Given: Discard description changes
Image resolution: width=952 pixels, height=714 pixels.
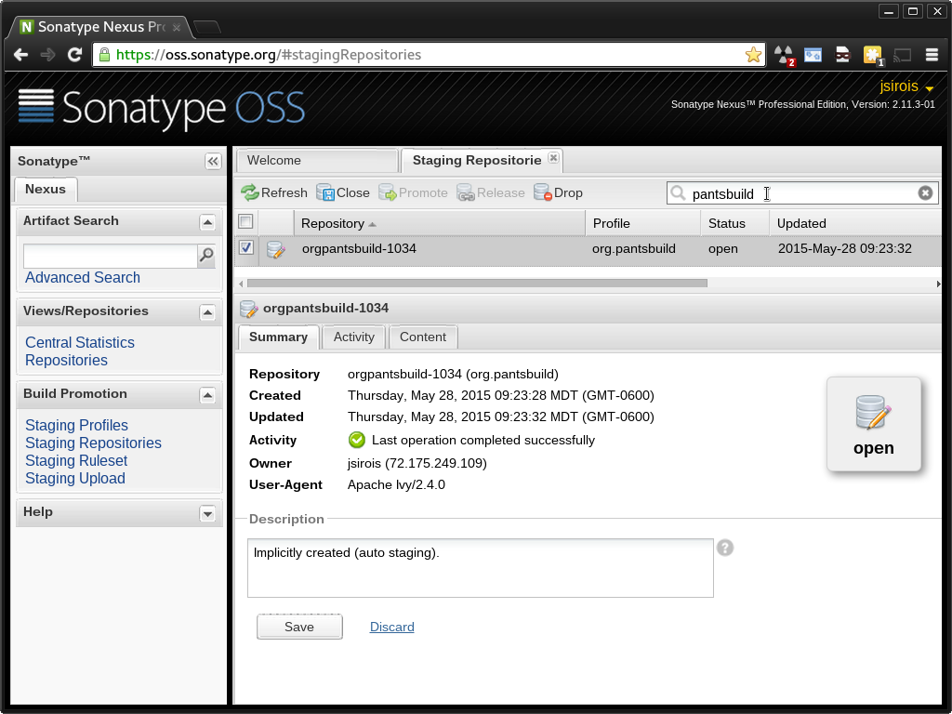Looking at the screenshot, I should click(392, 627).
